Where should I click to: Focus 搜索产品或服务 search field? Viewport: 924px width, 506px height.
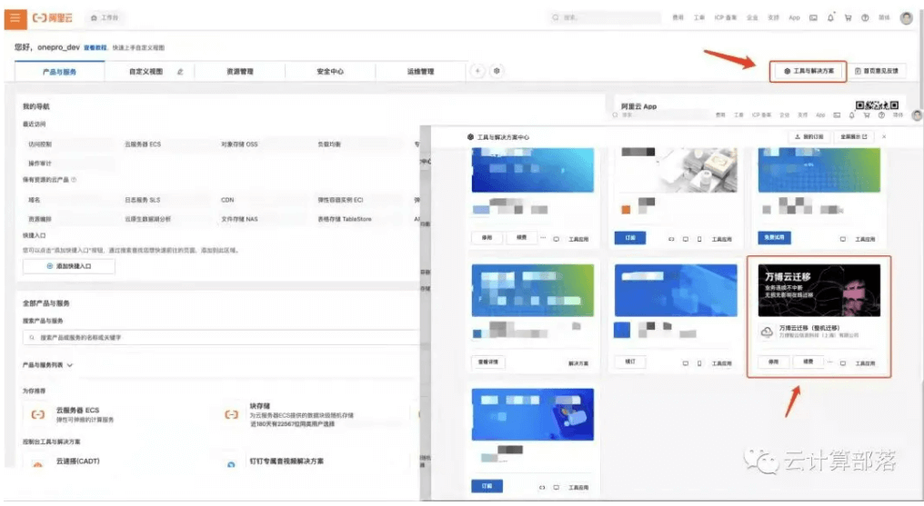tap(221, 338)
